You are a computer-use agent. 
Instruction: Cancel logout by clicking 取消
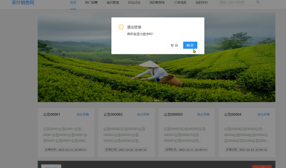click(x=174, y=45)
